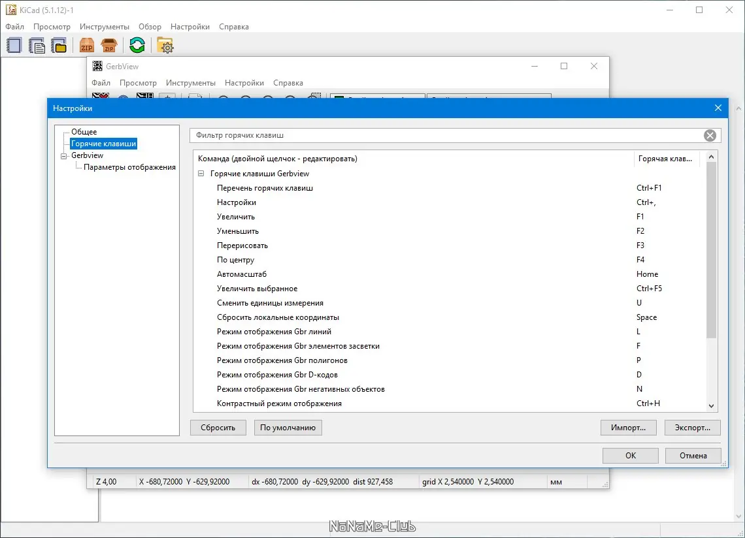
Task: Select the Gerbview tree label
Action: tap(87, 155)
